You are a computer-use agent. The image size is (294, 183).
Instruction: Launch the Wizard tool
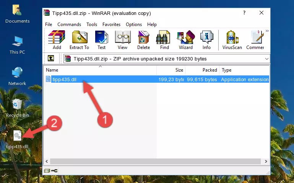(186, 40)
